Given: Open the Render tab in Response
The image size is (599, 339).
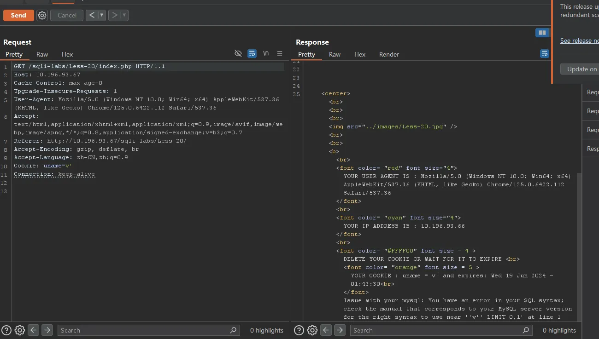Looking at the screenshot, I should tap(389, 54).
